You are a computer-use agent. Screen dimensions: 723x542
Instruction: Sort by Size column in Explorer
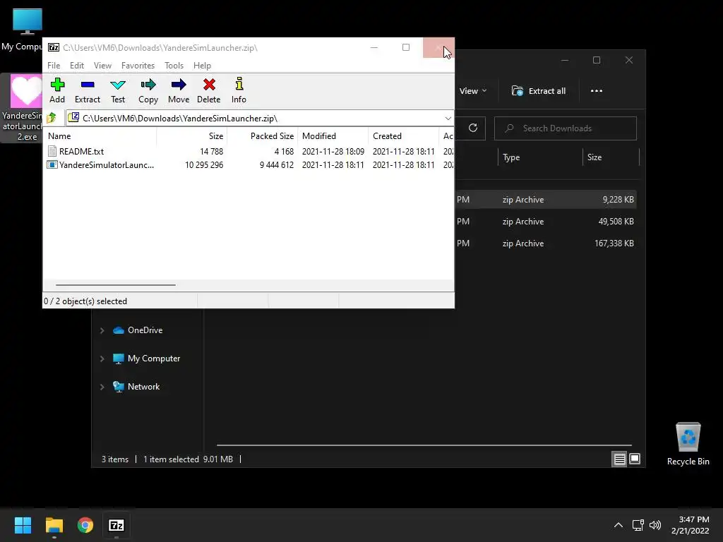click(x=611, y=157)
